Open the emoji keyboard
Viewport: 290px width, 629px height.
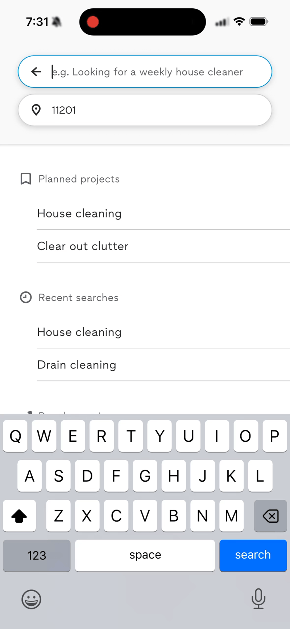click(x=32, y=599)
